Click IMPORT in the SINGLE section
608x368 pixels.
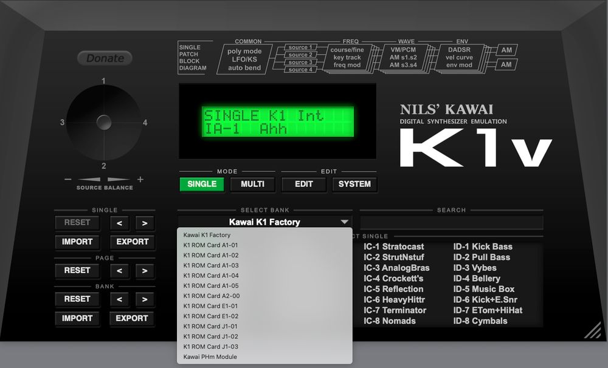(77, 242)
